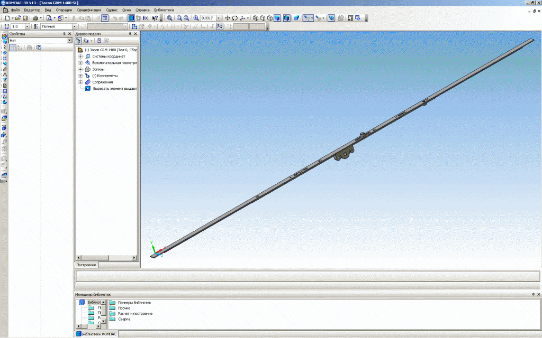The width and height of the screenshot is (542, 338).
Task: Toggle the model tree structure view button
Action: (78, 41)
